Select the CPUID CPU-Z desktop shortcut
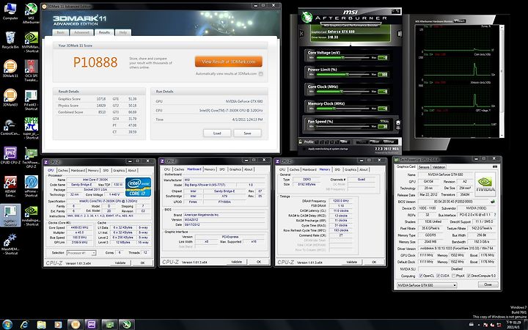Screen dimensions: 528x330 (10, 155)
